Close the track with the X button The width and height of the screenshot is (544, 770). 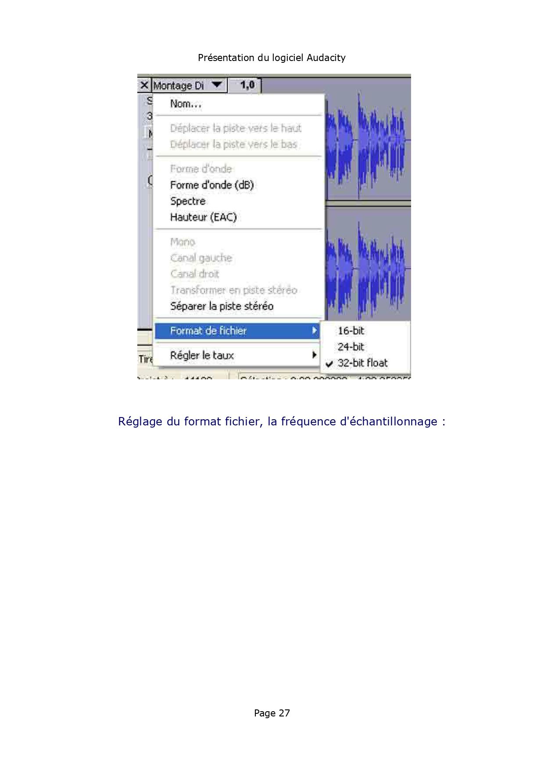click(144, 85)
